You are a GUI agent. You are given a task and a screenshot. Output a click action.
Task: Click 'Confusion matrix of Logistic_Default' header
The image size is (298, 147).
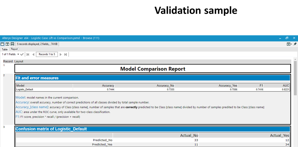153,129
